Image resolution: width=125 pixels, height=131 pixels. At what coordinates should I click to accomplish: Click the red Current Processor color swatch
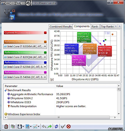pos(45,33)
